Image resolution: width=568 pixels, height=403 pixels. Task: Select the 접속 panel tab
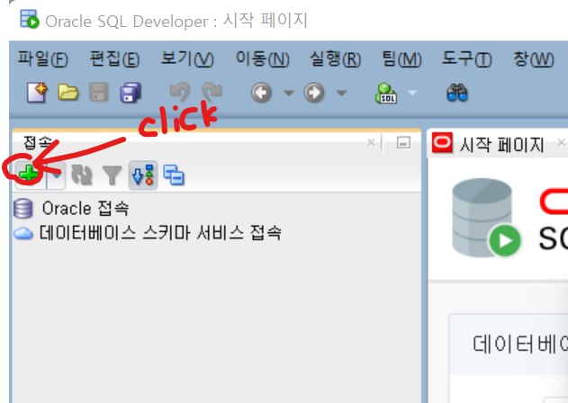pos(38,142)
